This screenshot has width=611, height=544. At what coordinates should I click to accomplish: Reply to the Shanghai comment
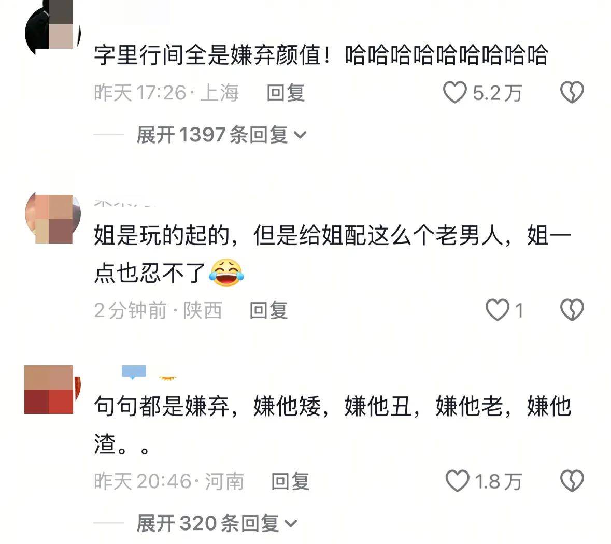point(286,93)
